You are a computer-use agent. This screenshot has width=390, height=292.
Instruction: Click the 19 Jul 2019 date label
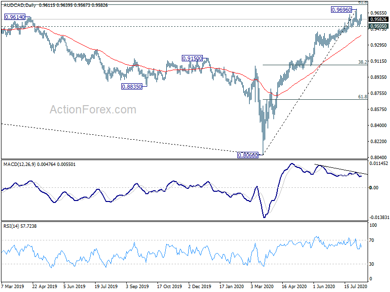click(106, 286)
